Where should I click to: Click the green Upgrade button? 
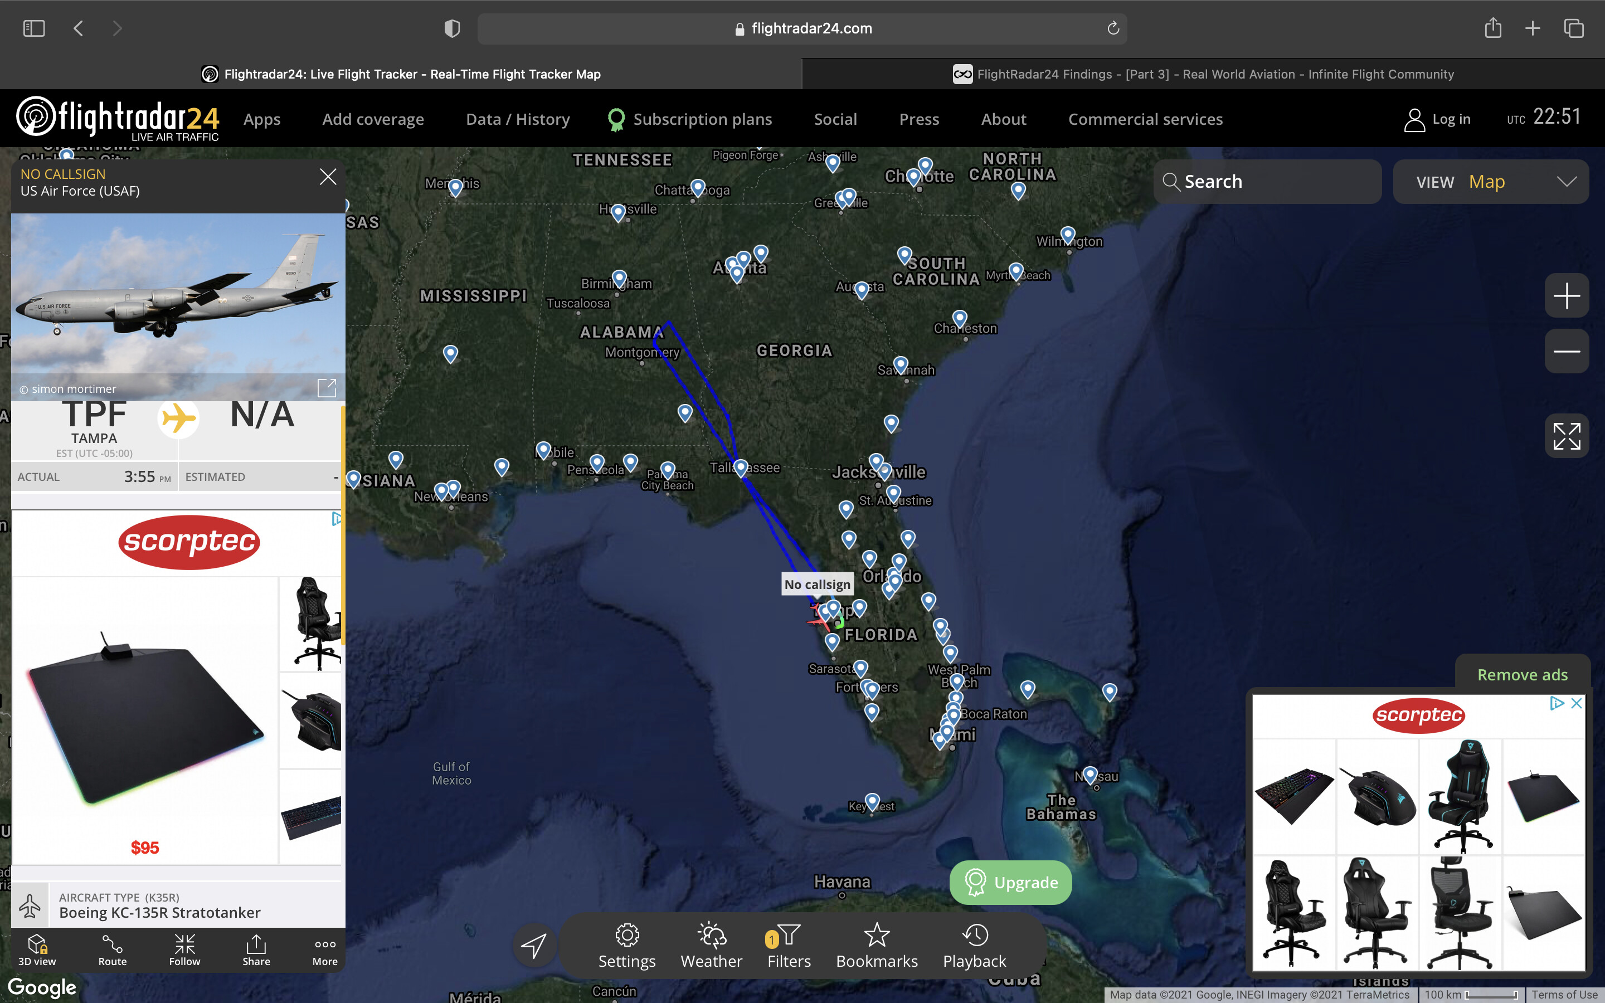pos(1010,882)
